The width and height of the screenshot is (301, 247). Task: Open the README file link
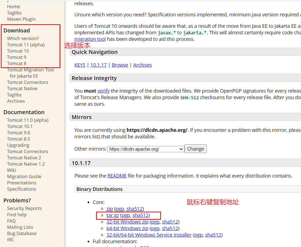117,176
